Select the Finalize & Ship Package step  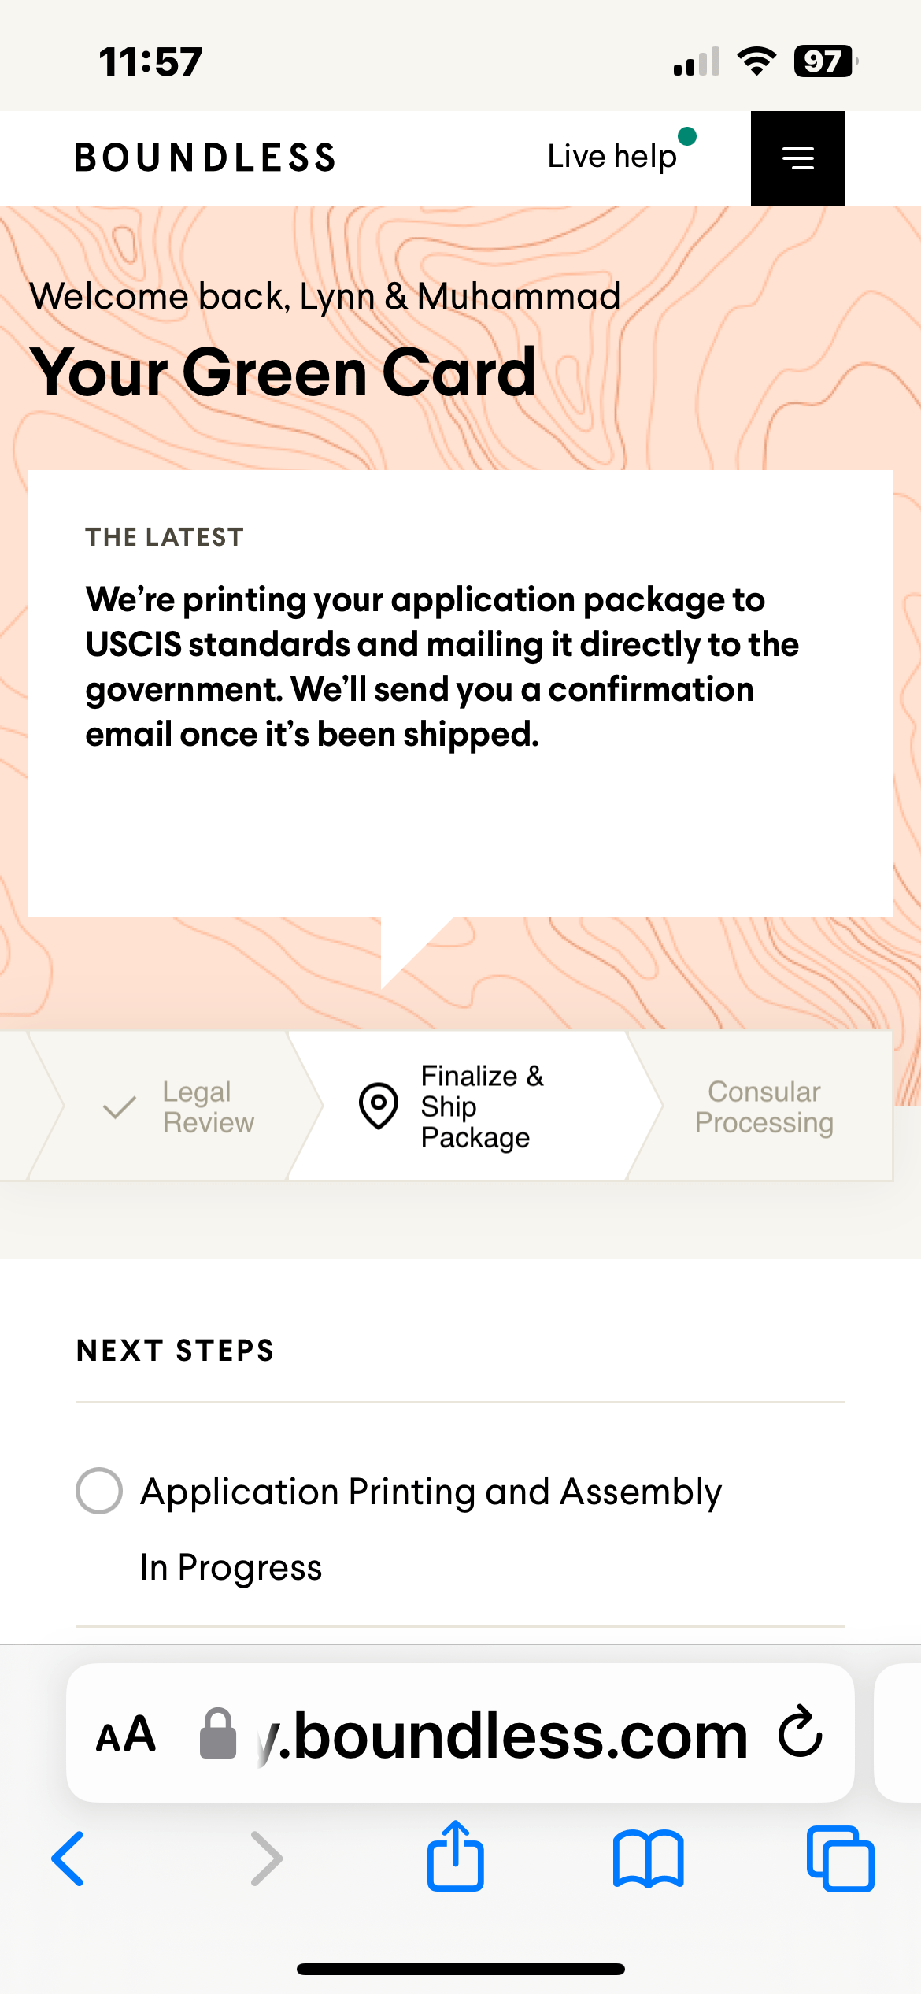click(481, 1106)
